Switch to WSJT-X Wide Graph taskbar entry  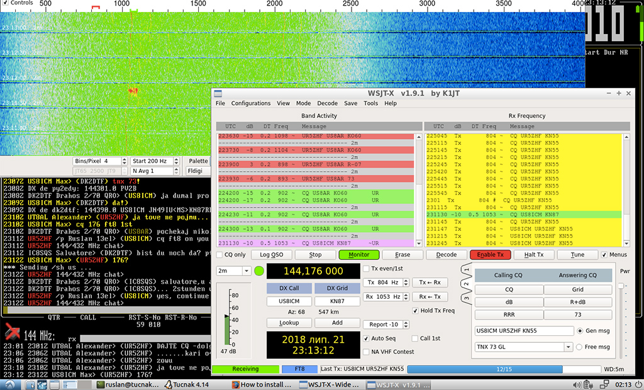click(330, 385)
